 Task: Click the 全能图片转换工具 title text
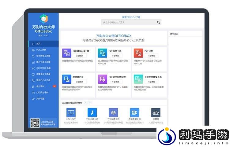tap(153, 77)
